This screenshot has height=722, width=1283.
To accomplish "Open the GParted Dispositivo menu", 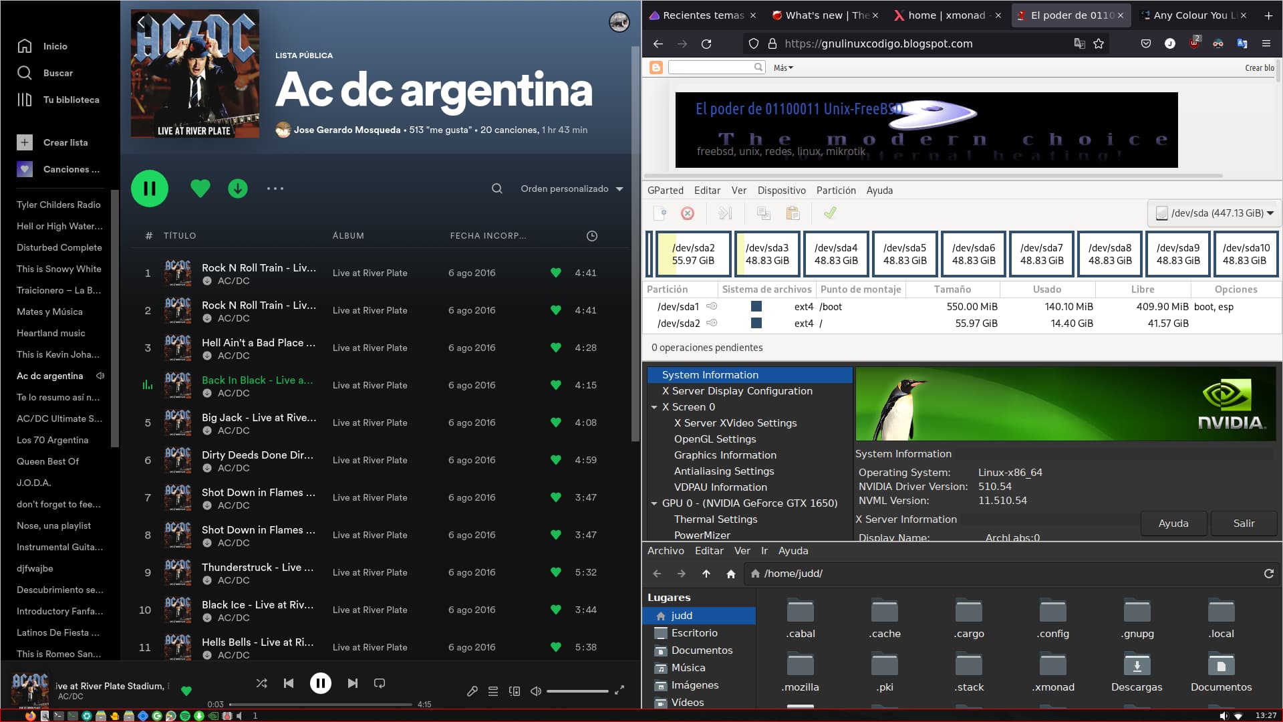I will [781, 191].
